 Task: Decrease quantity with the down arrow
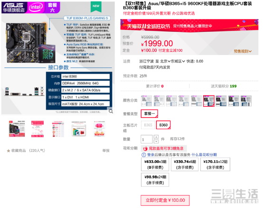pos(156,141)
